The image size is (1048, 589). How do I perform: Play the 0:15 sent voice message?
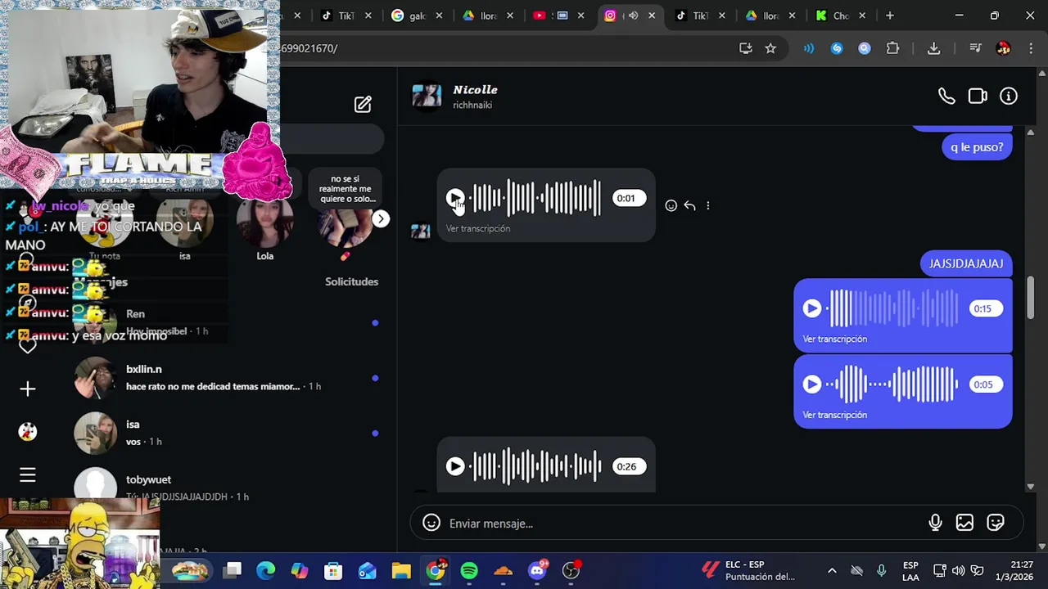811,308
